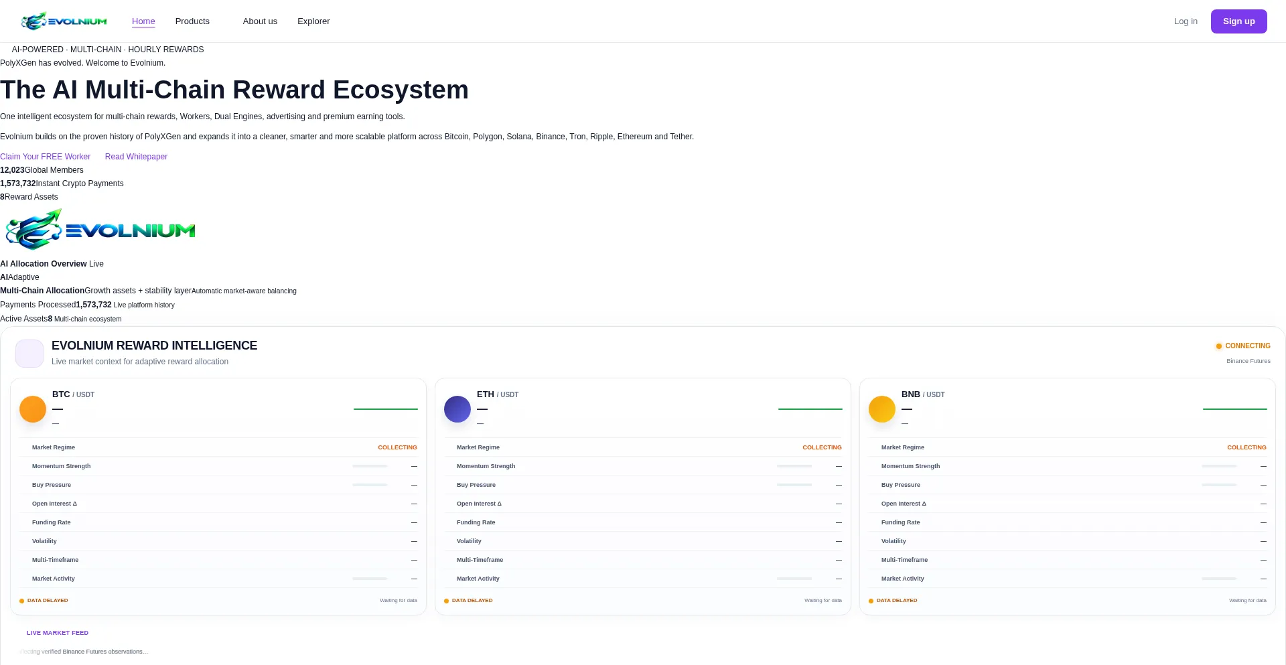The height and width of the screenshot is (665, 1286).
Task: Click the CONNECTING status text
Action: 1248,346
